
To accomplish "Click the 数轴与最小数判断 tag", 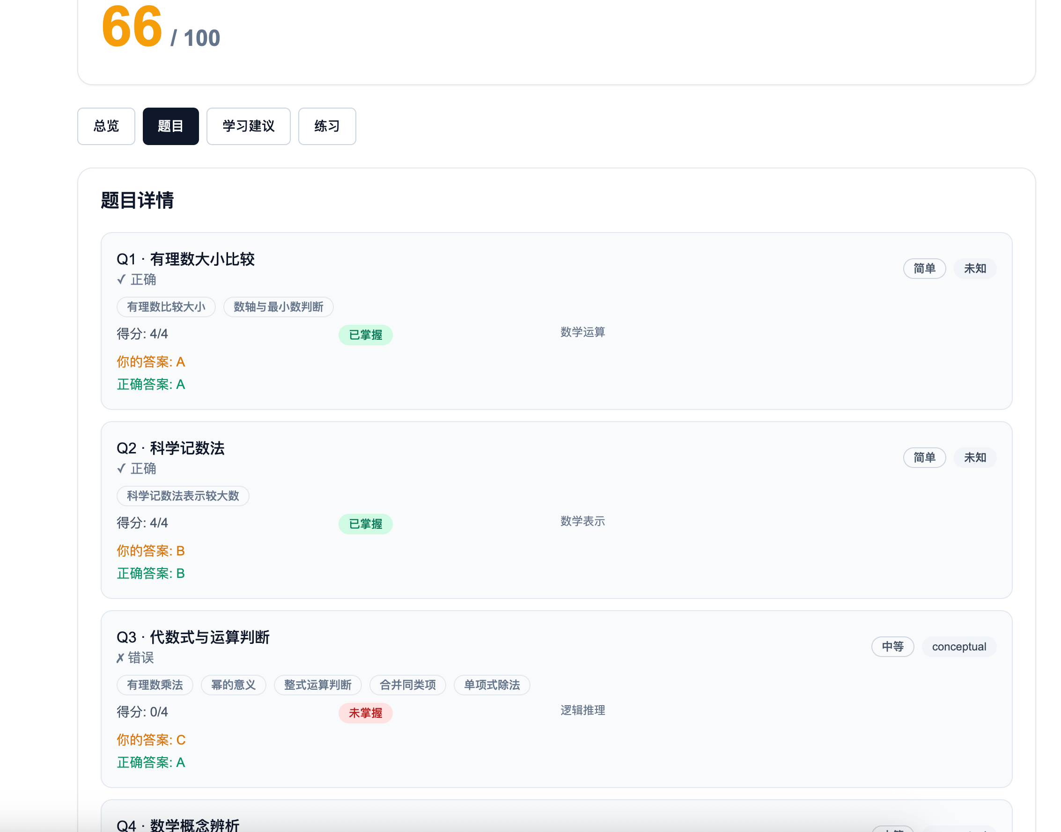I will (x=278, y=307).
